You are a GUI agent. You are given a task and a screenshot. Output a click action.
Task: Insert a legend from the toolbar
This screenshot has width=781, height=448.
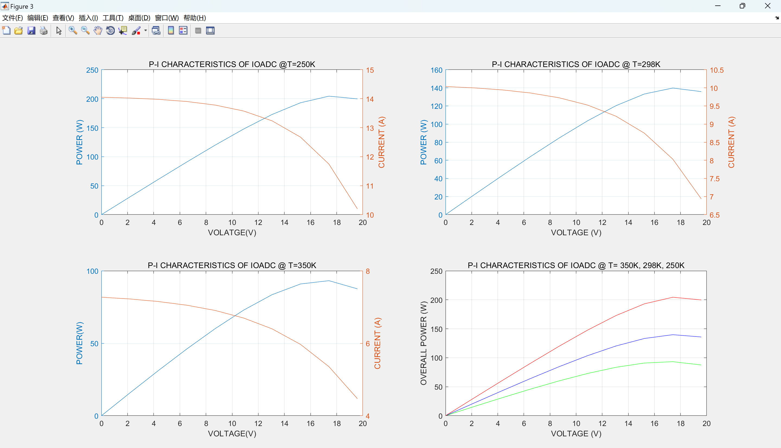[x=183, y=30]
